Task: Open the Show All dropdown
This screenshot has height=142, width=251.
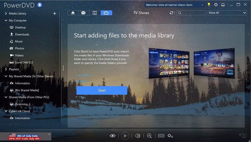Action: (x=227, y=13)
